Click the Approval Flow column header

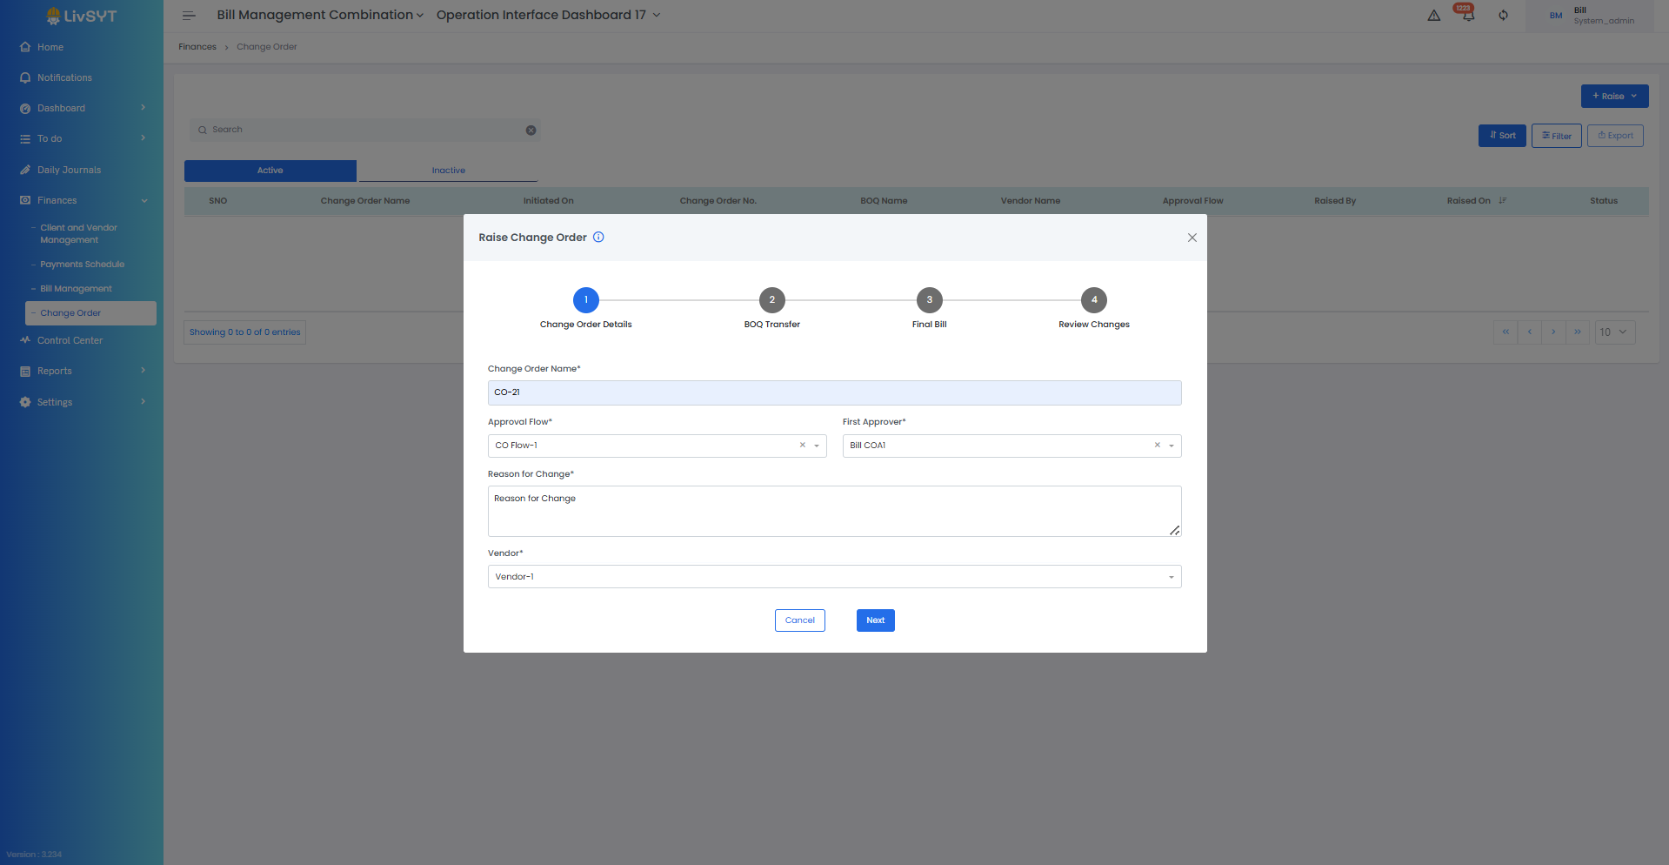pos(1192,201)
